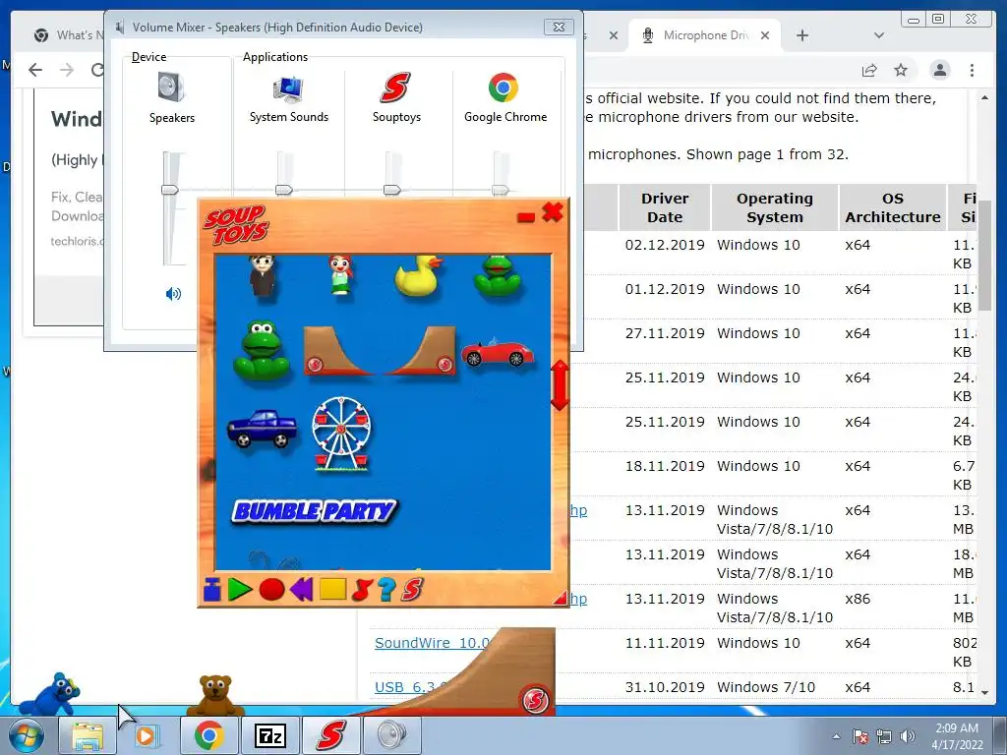1007x755 pixels.
Task: Click the Souptoys volume slider handle
Action: pyautogui.click(x=391, y=190)
